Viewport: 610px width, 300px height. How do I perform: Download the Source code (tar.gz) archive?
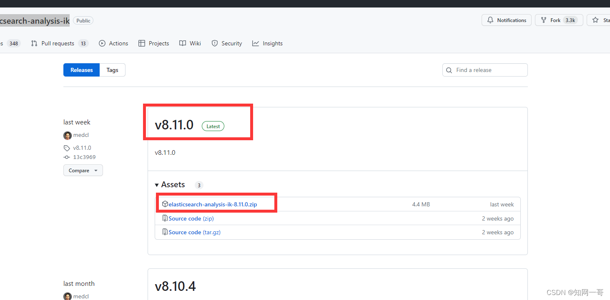(195, 232)
